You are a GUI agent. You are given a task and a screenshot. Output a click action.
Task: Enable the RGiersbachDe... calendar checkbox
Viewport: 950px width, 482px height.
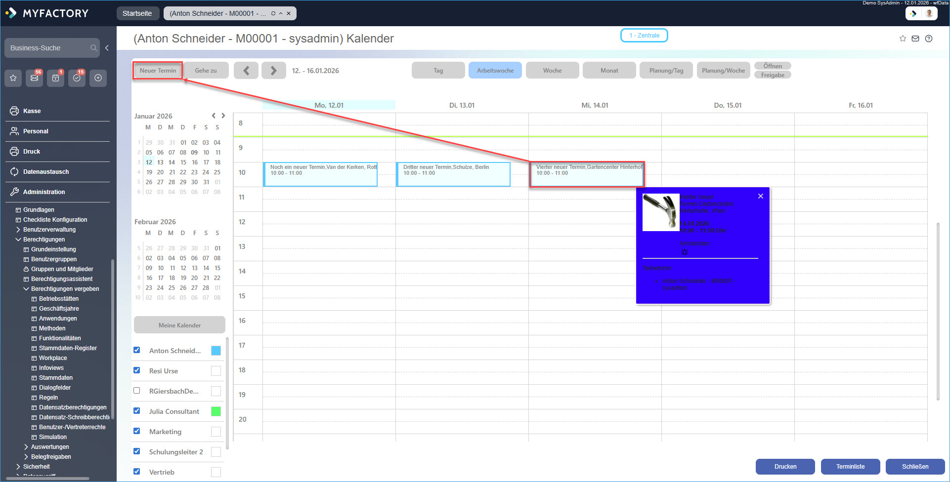pos(137,391)
